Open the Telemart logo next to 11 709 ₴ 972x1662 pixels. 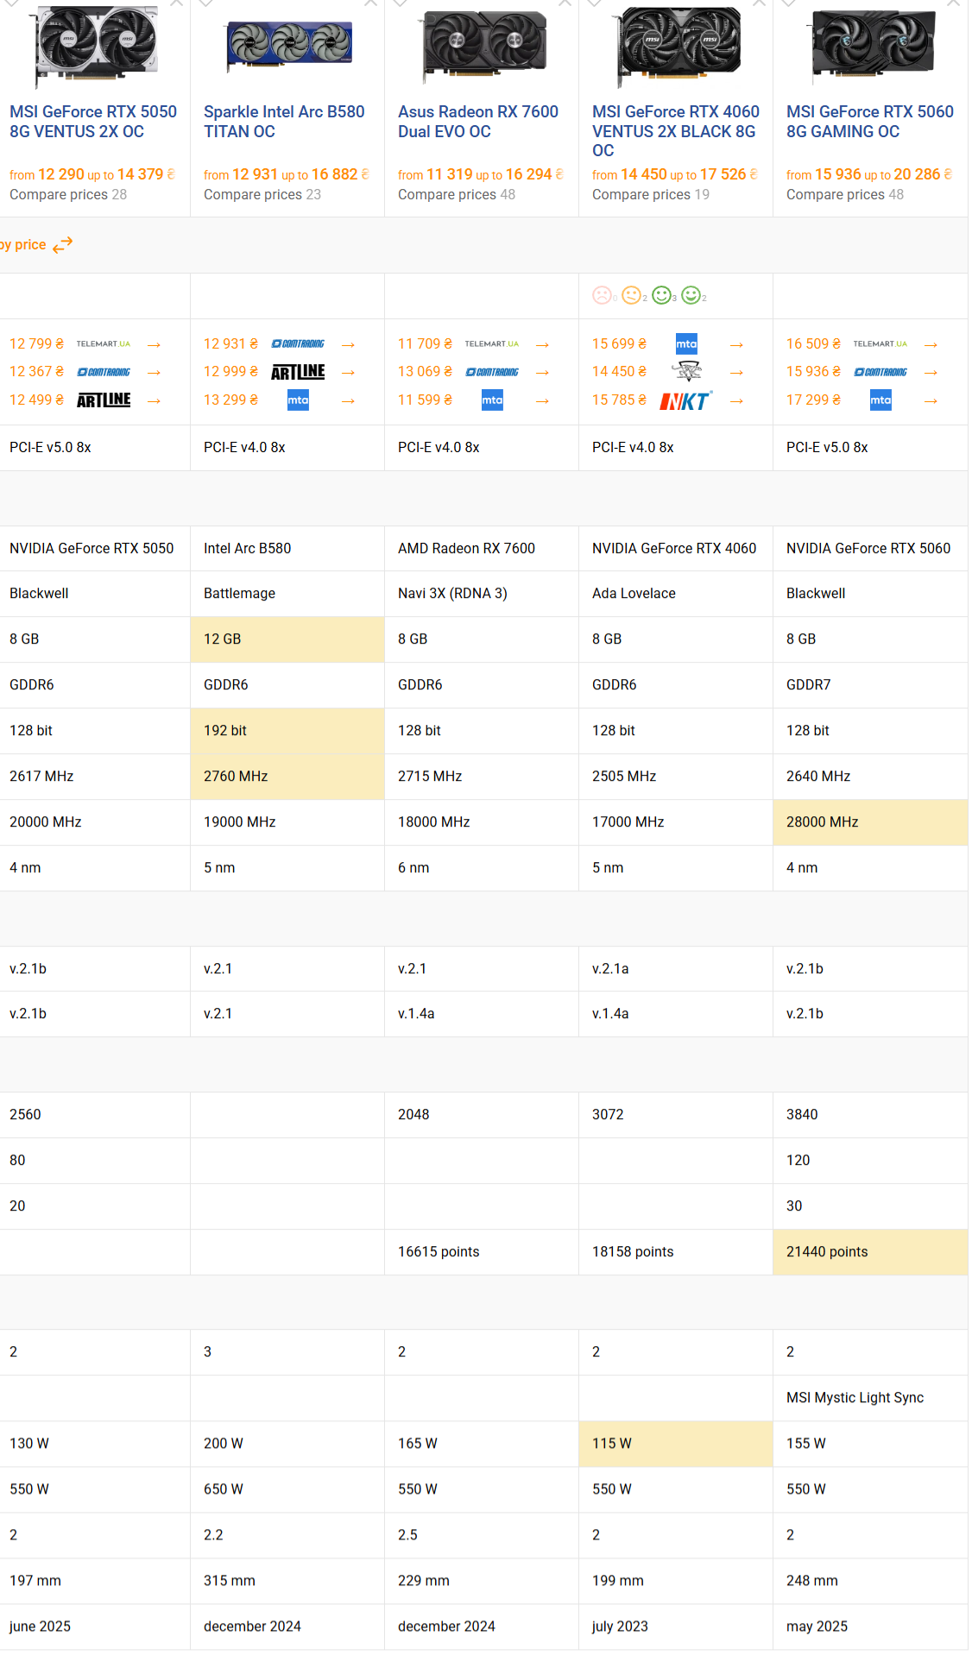coord(492,344)
